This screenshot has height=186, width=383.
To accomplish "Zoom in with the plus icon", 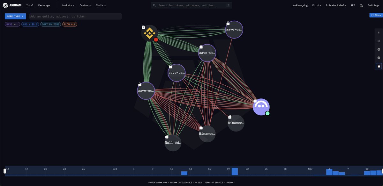I will click(379, 49).
